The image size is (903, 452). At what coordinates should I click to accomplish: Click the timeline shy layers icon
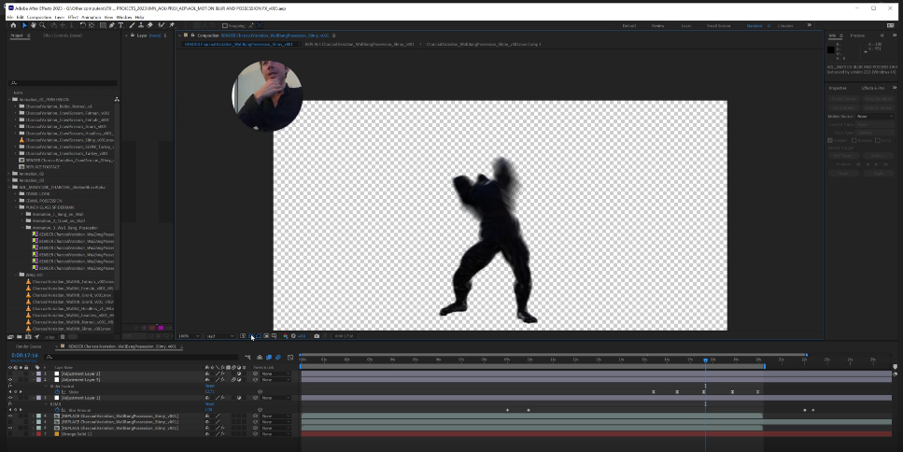tap(260, 358)
